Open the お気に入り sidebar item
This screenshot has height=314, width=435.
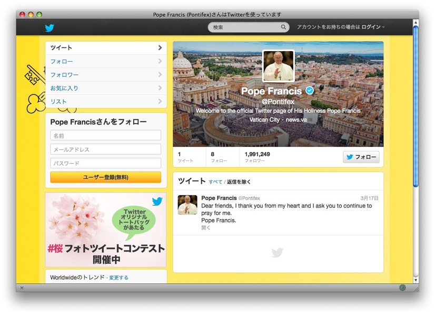[106, 88]
